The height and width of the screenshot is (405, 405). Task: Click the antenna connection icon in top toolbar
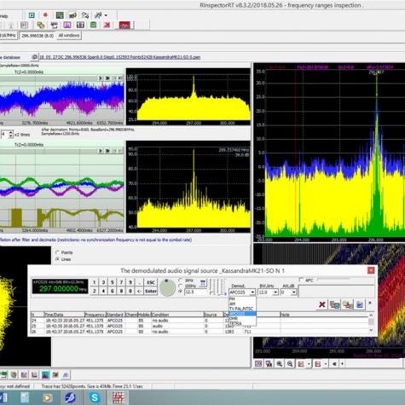pos(85,15)
